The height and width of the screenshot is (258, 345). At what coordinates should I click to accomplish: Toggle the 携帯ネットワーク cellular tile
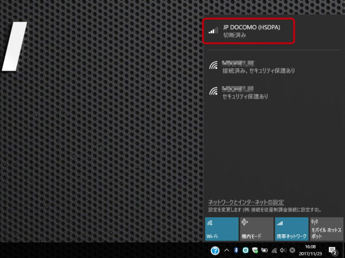pos(291,229)
